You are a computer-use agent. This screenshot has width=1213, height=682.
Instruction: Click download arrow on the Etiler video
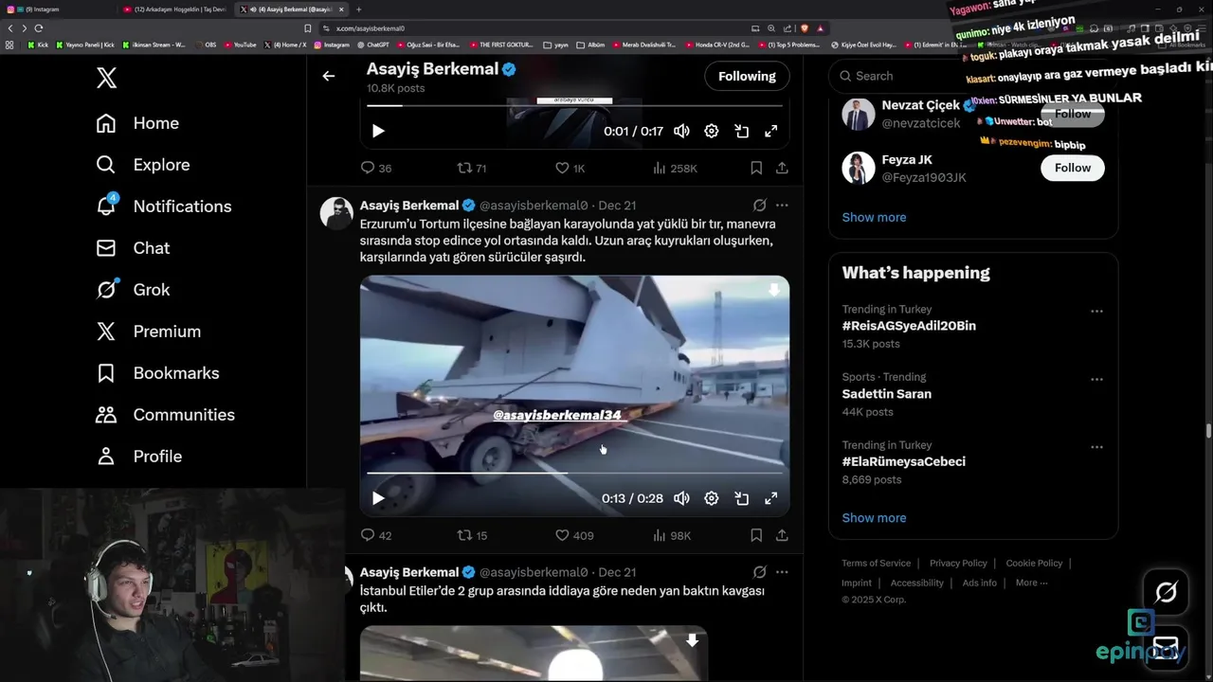[693, 640]
